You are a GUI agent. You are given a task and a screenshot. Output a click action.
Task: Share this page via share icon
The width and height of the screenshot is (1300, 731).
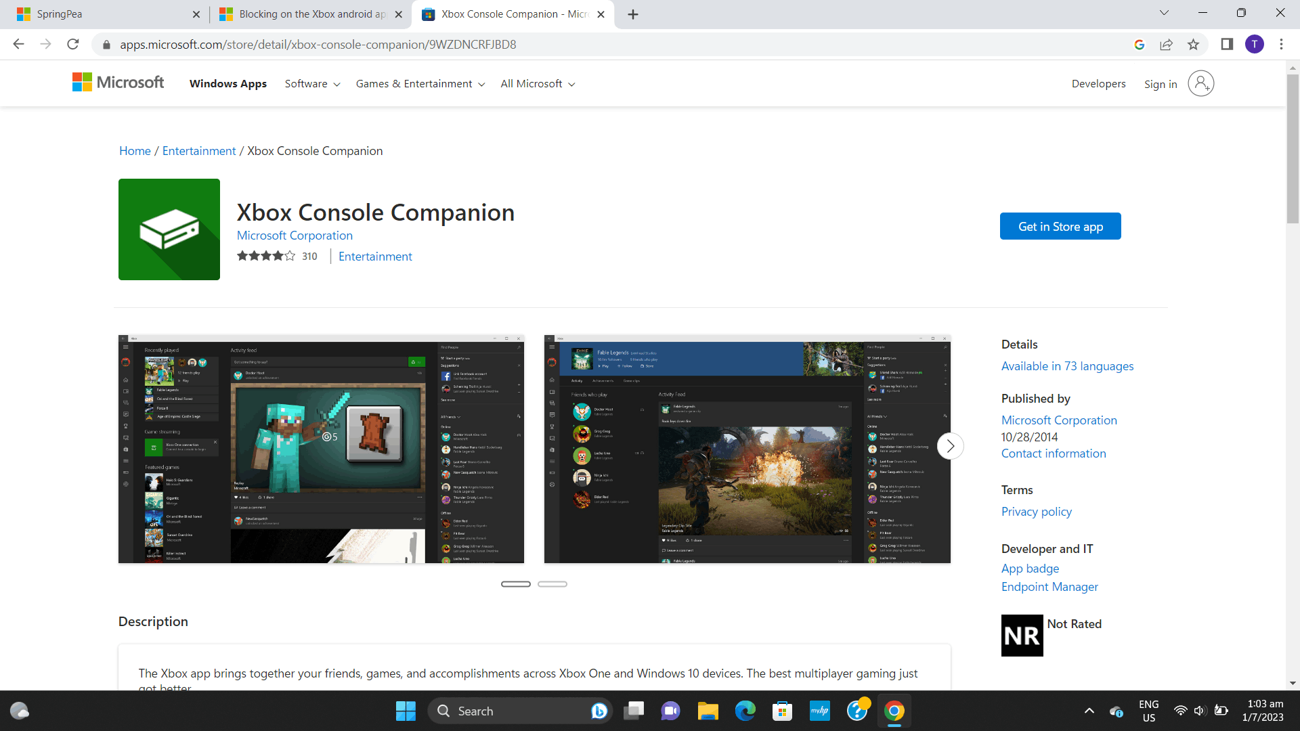(1166, 44)
